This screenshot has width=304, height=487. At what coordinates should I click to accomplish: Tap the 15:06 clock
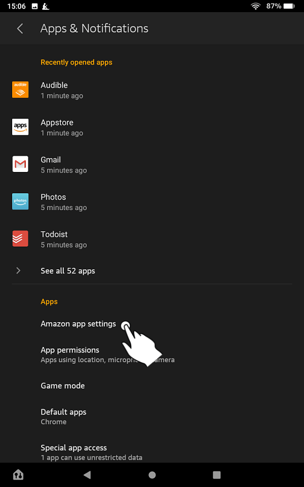click(16, 6)
